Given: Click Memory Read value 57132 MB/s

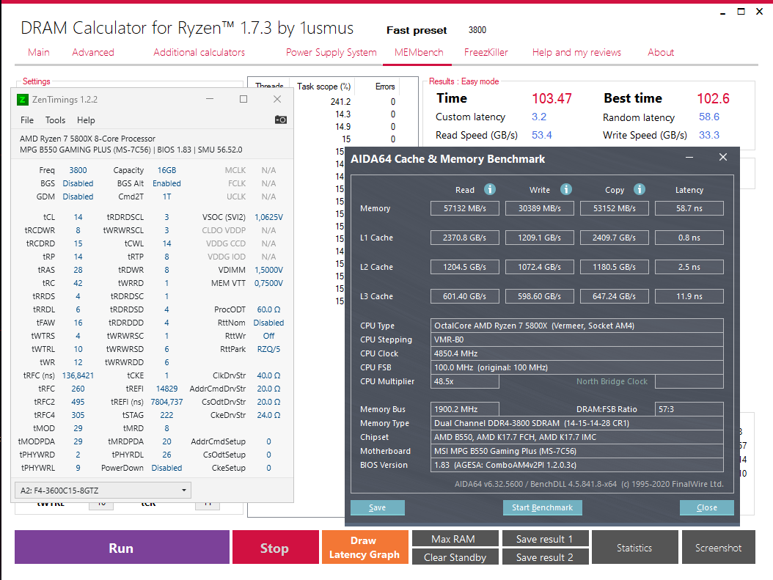Looking at the screenshot, I should click(464, 208).
